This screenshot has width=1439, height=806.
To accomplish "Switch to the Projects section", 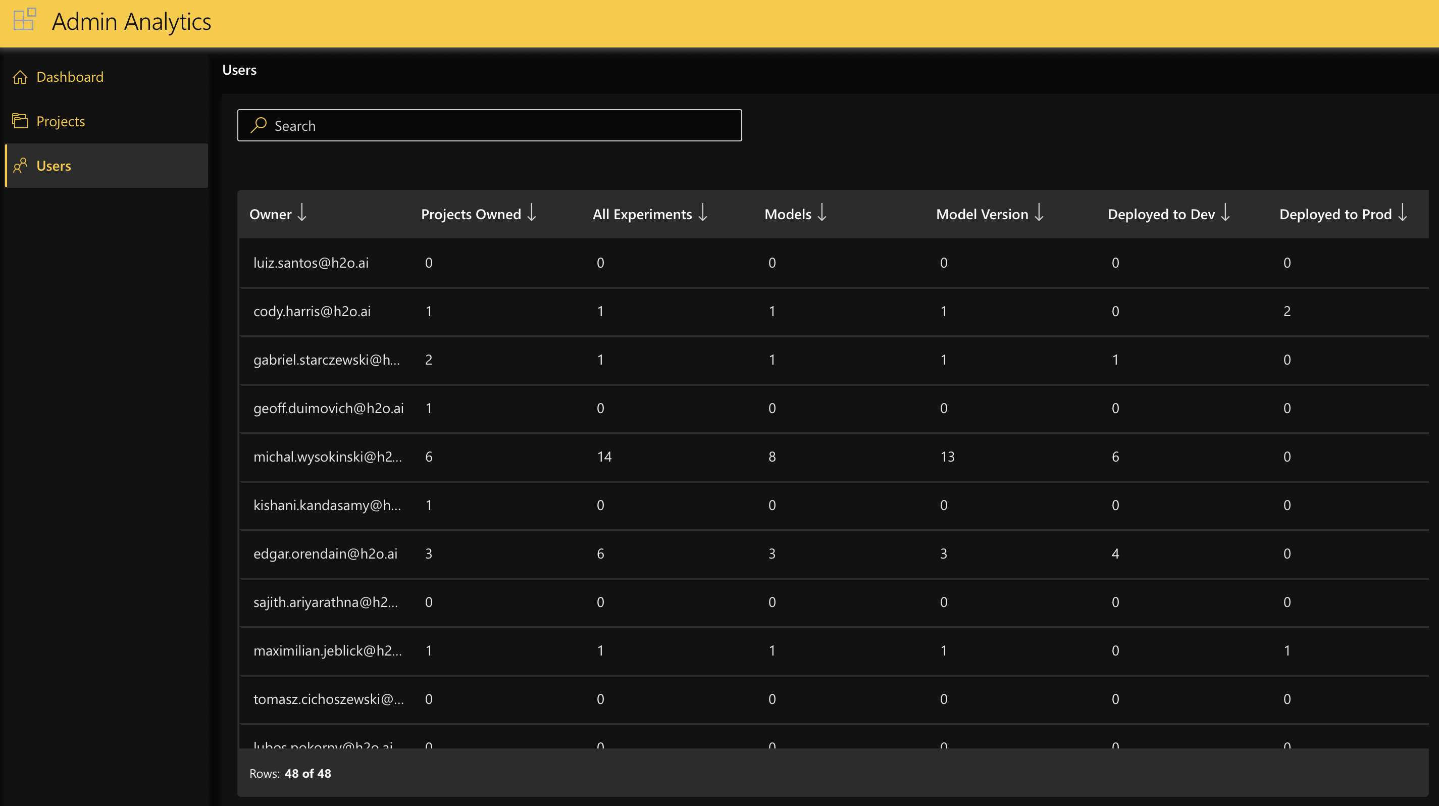I will click(x=60, y=121).
